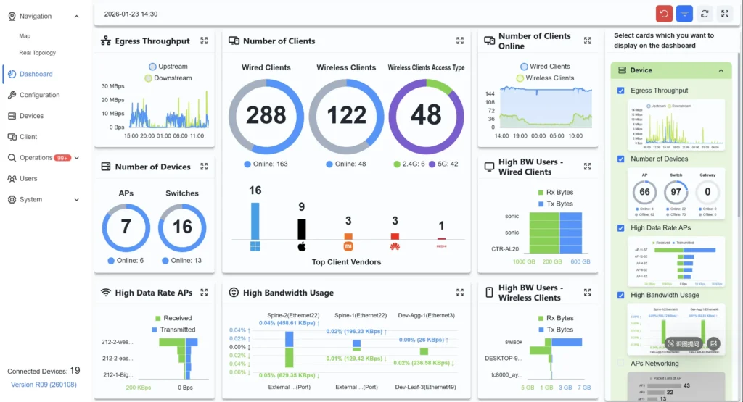The width and height of the screenshot is (743, 402).
Task: Enable the APs Networking checkbox
Action: [x=620, y=364]
